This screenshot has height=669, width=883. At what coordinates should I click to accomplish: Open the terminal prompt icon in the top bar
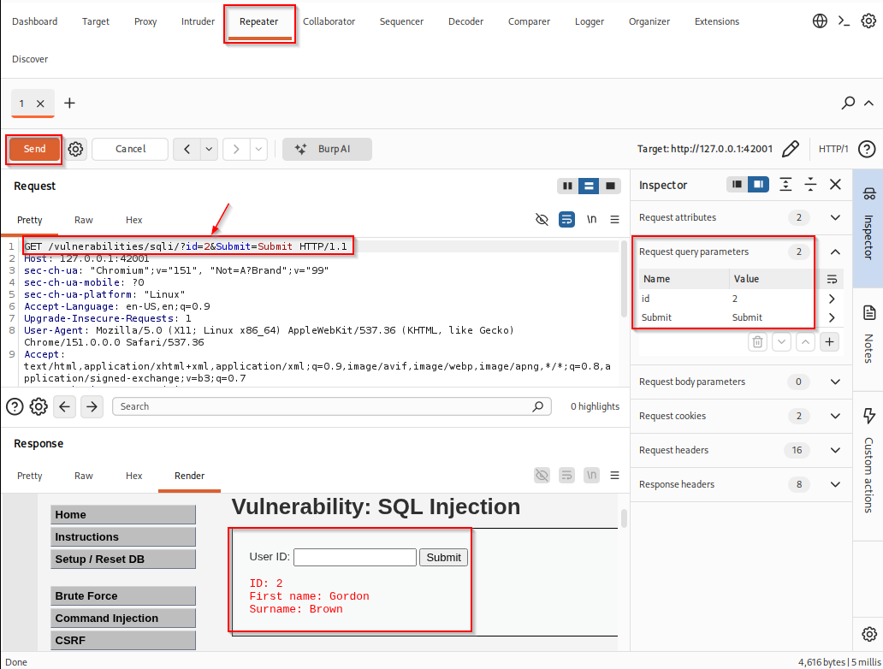(844, 21)
